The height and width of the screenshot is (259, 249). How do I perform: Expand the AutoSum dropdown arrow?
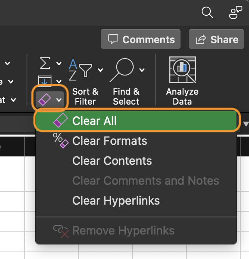(x=59, y=64)
